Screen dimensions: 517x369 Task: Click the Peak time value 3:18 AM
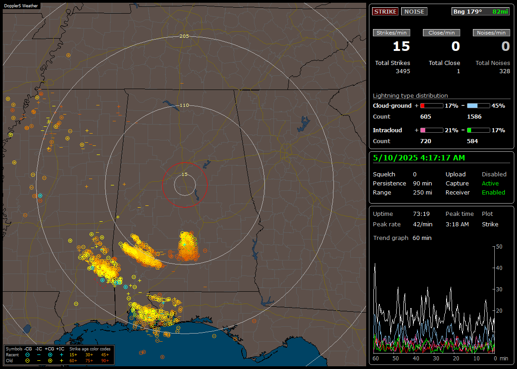457,224
